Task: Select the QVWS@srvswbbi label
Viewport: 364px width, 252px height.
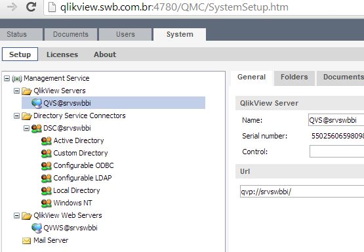Action: 70,228
